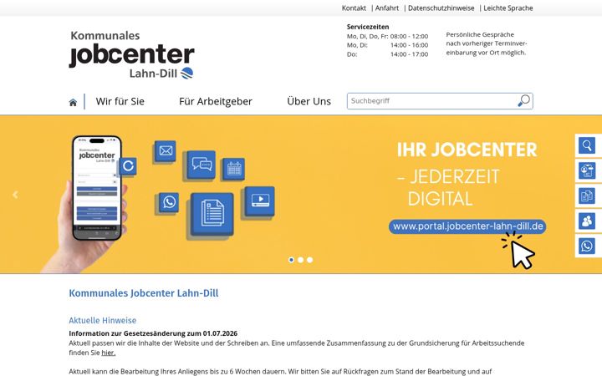This screenshot has width=602, height=376.
Task: Select the second slider dot
Action: 301,260
